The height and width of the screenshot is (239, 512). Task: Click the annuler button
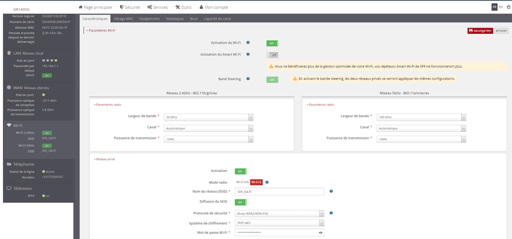point(501,31)
